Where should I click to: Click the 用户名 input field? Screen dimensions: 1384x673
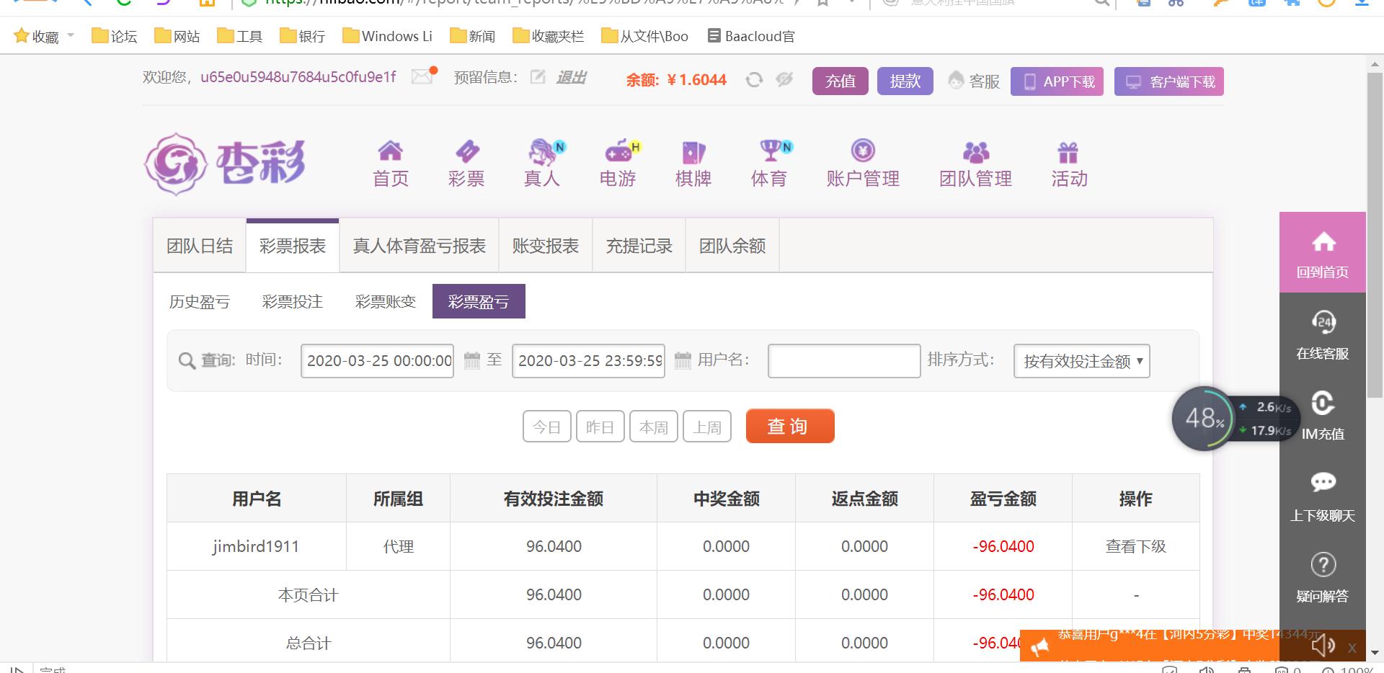(844, 361)
